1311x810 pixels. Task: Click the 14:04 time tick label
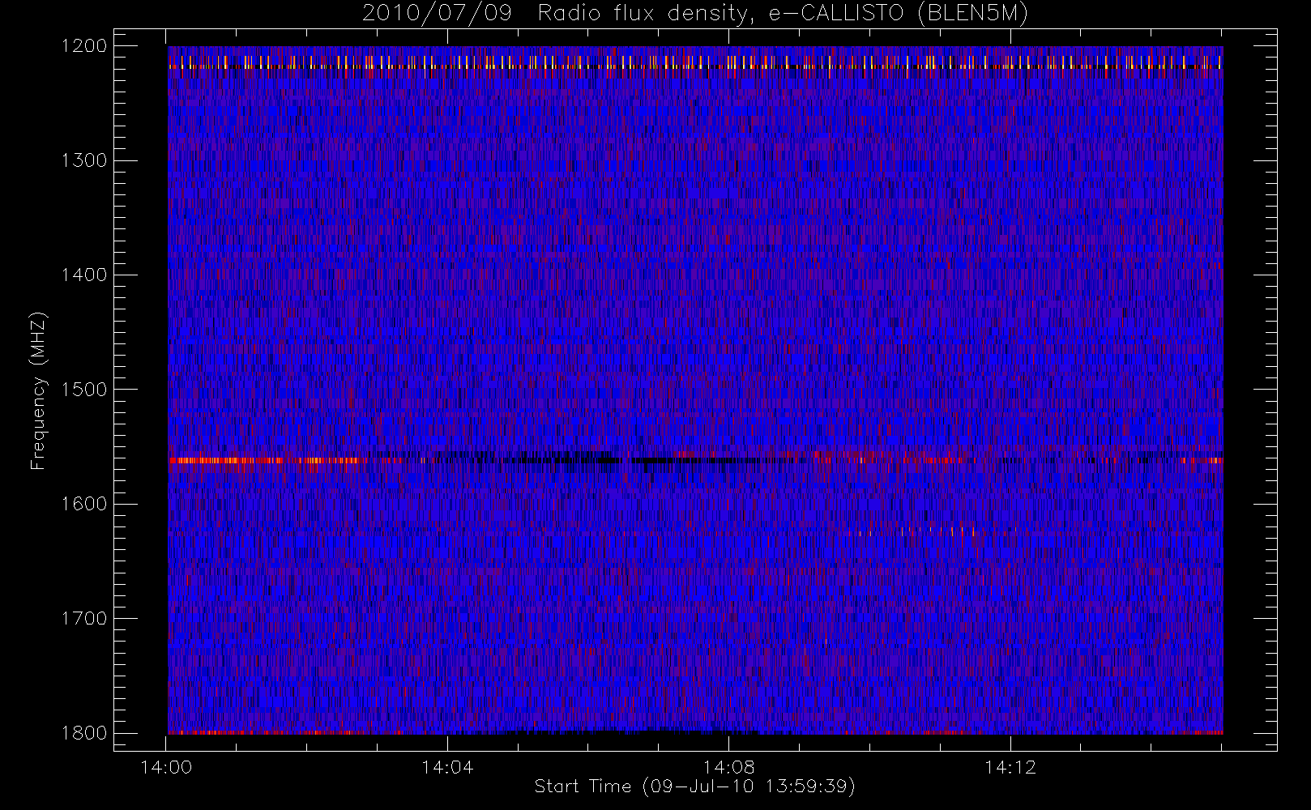(x=447, y=767)
